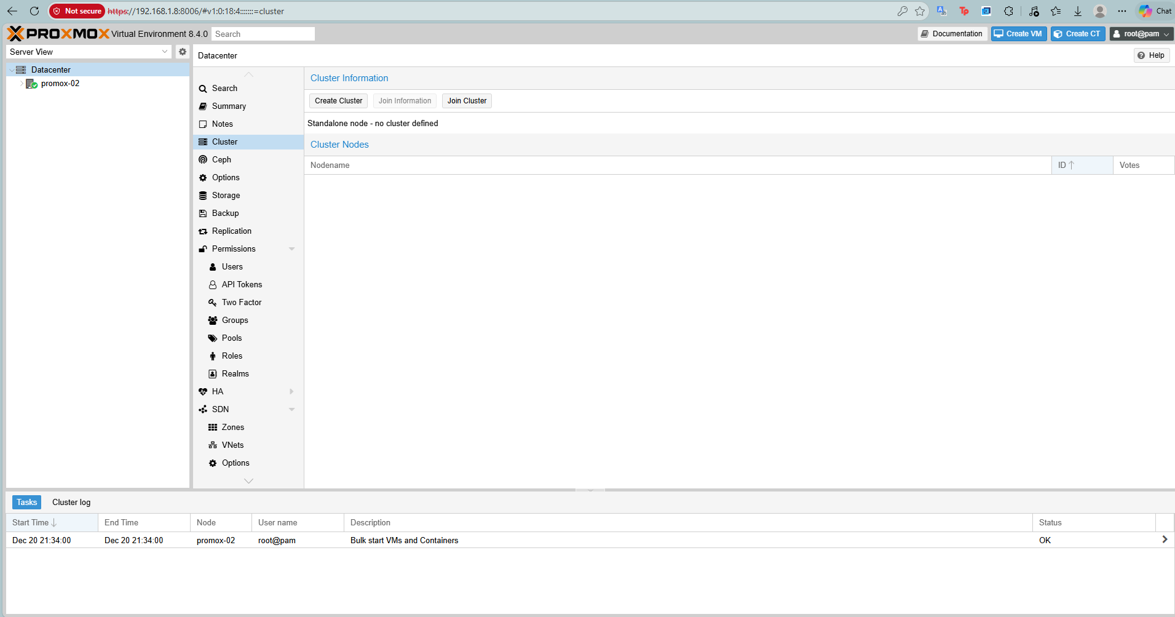Open the Server View dropdown
1175x617 pixels.
pyautogui.click(x=89, y=52)
